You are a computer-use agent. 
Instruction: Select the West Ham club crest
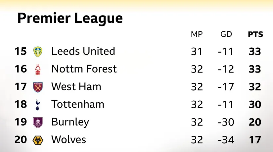point(38,87)
